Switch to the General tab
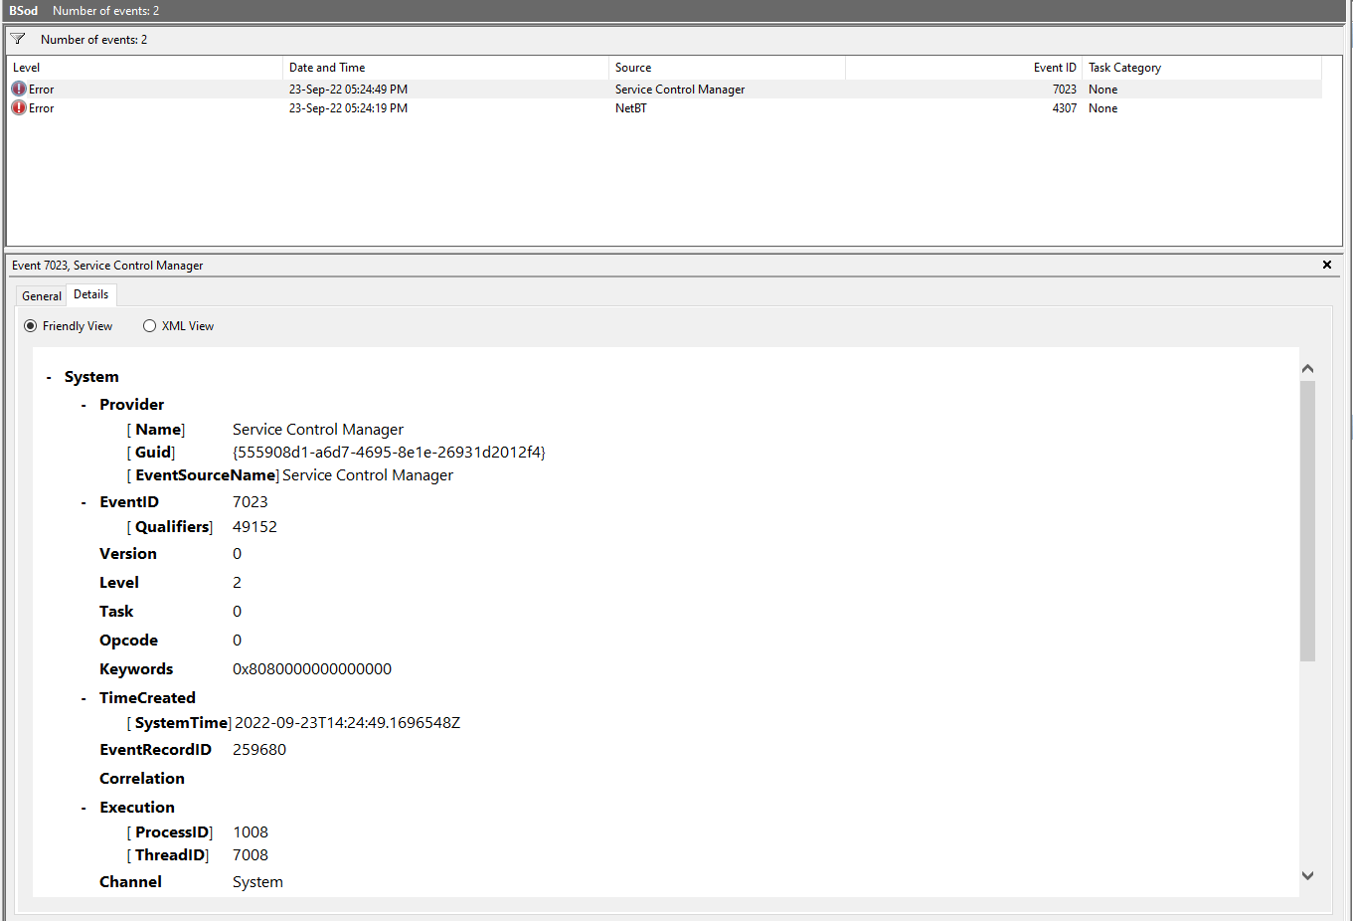 42,296
